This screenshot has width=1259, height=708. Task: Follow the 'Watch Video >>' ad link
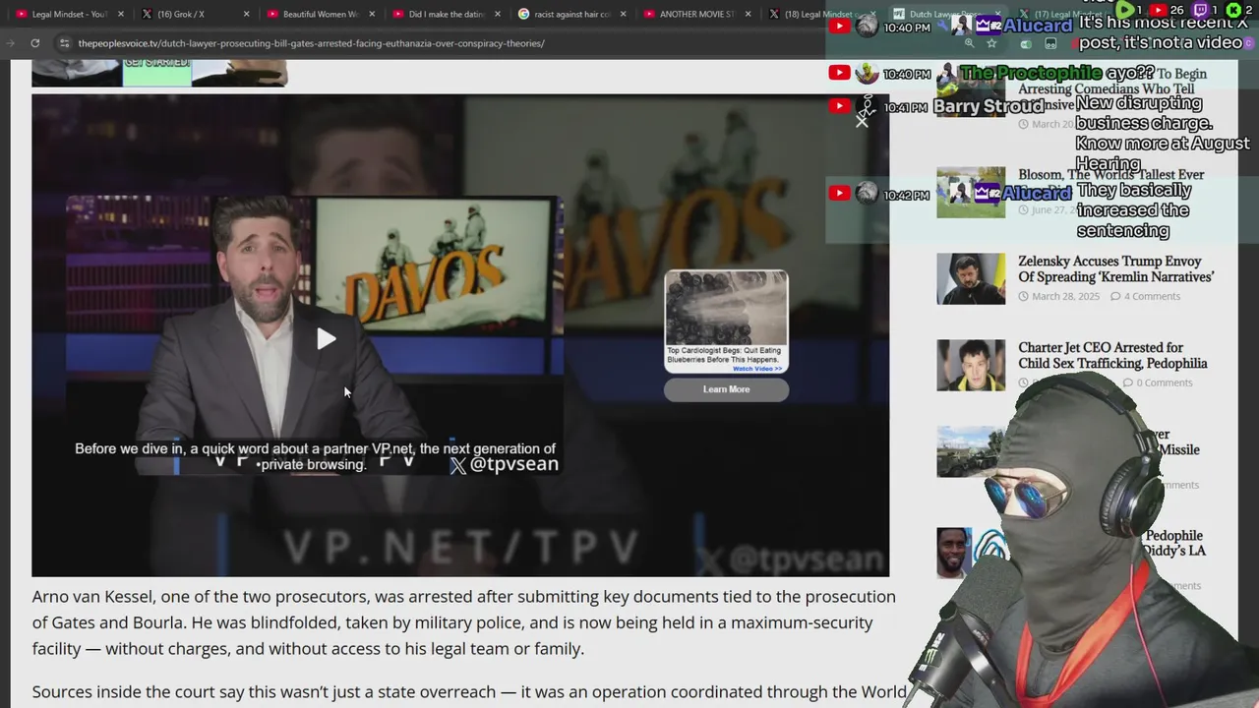pos(757,369)
